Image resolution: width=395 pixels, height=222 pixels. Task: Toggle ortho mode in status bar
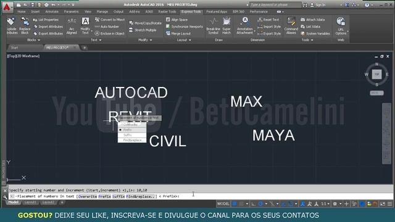pyautogui.click(x=254, y=204)
